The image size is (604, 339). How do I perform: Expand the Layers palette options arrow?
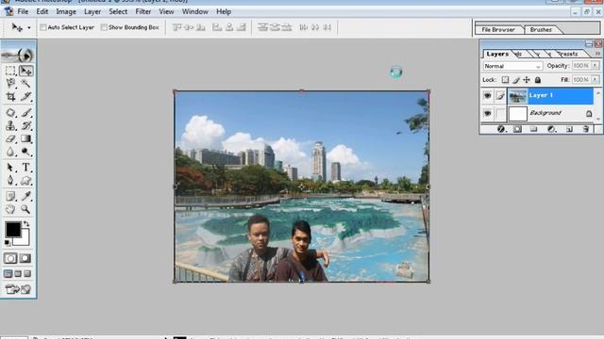tap(597, 54)
